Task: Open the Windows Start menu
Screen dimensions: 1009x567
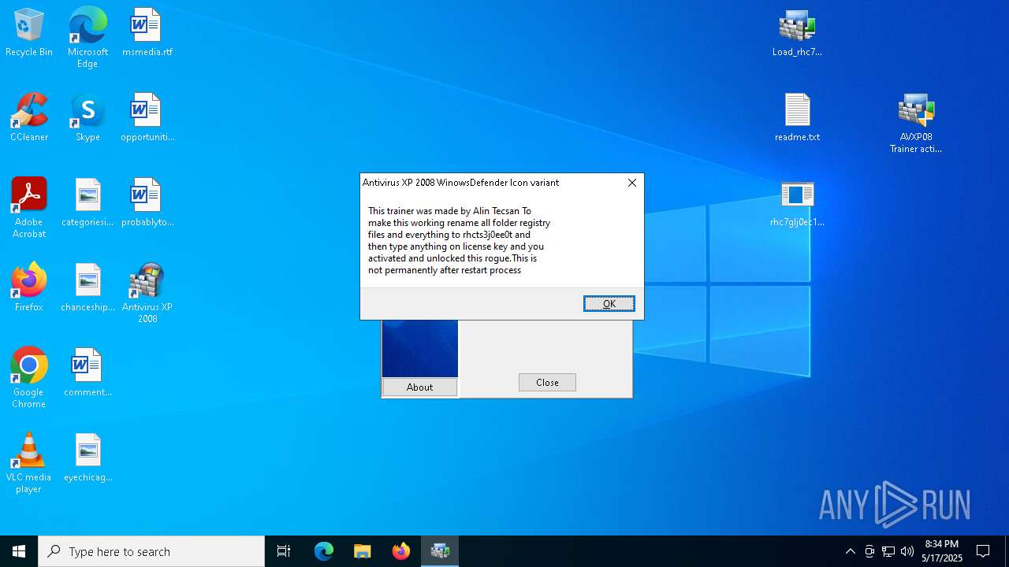Action: 19,551
